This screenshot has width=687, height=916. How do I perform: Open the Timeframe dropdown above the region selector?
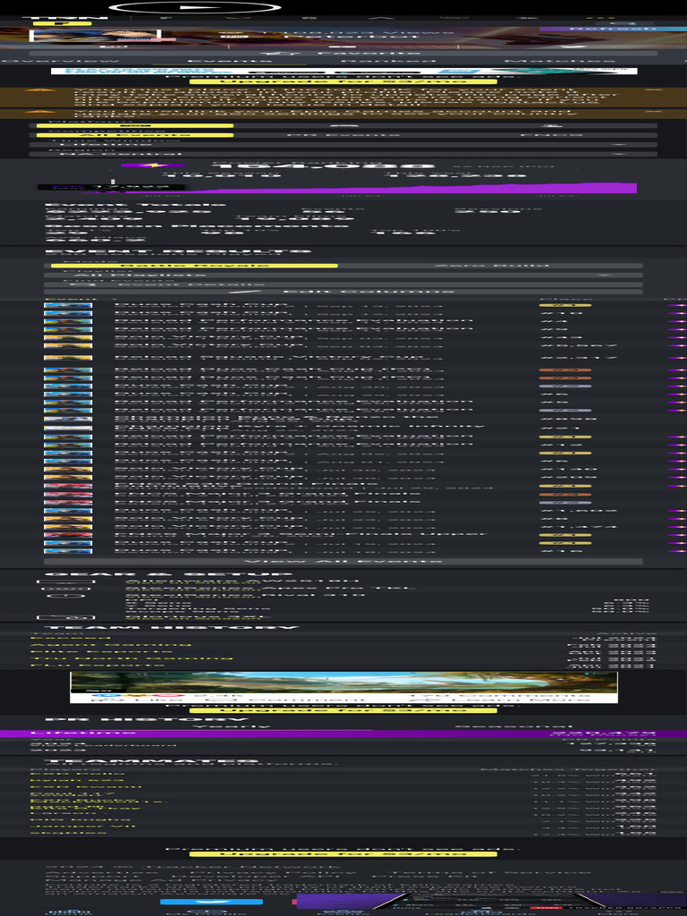pos(343,144)
